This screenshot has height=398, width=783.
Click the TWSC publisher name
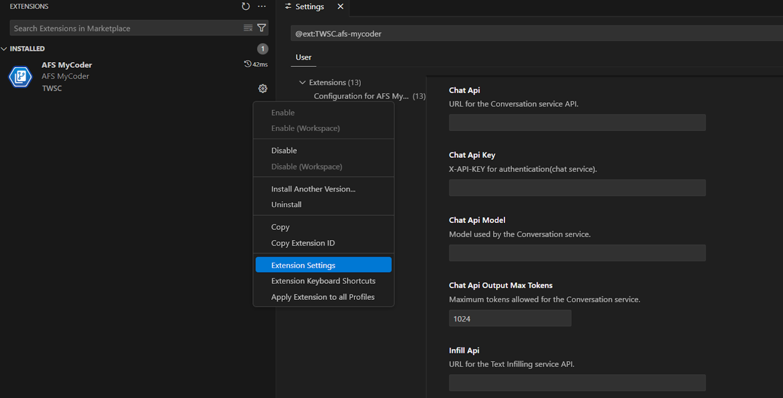pyautogui.click(x=52, y=88)
